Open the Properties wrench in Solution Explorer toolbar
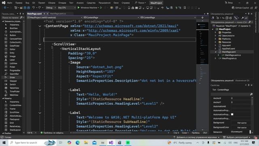259x146 pixels. pos(242,18)
